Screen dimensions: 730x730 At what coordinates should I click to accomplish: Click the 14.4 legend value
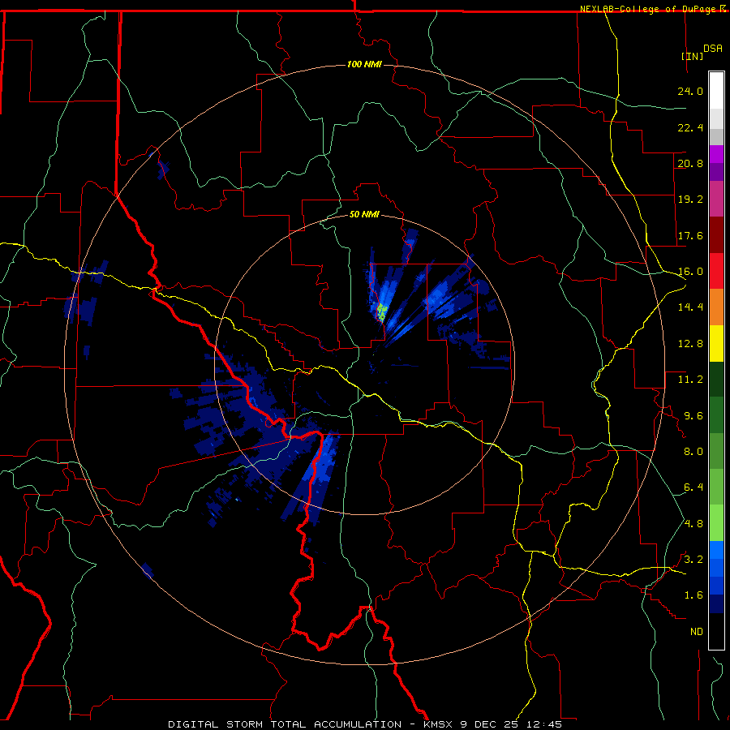point(690,307)
